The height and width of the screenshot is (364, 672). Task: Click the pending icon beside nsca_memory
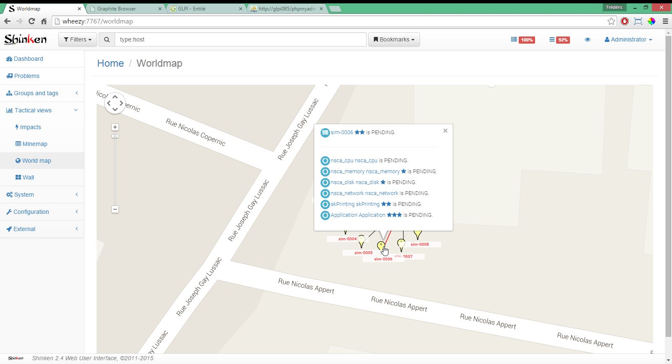click(x=325, y=172)
